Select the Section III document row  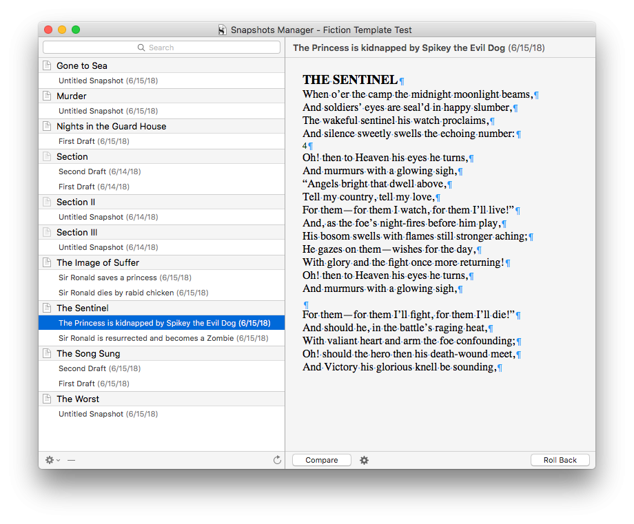click(x=162, y=232)
